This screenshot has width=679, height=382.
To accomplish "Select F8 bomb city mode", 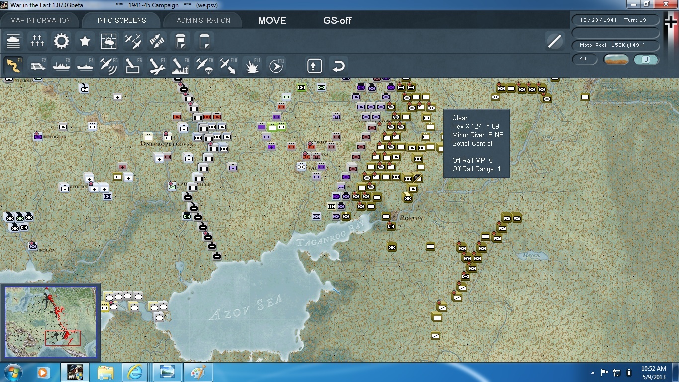I will coord(180,66).
